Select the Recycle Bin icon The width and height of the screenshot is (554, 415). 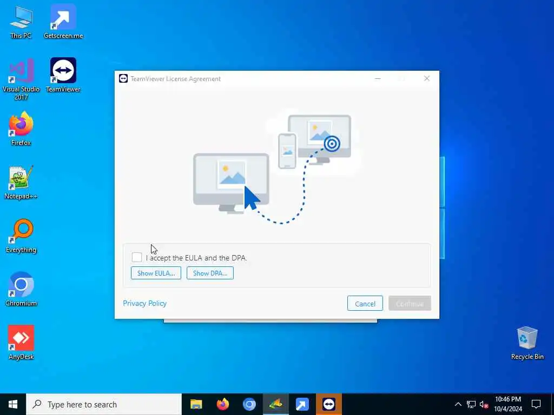[527, 343]
